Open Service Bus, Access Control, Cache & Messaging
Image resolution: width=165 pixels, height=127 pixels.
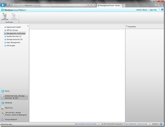click(x=16, y=114)
